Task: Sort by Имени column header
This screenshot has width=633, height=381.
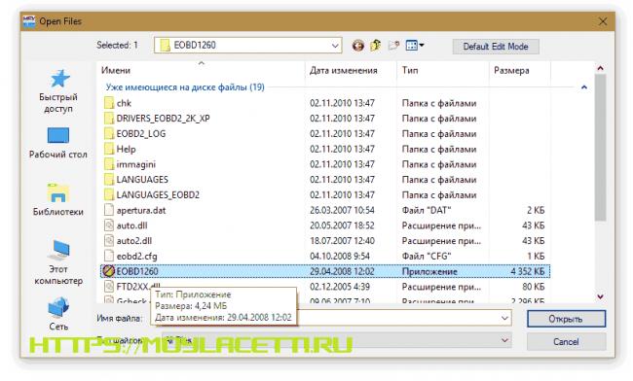Action: pyautogui.click(x=116, y=71)
